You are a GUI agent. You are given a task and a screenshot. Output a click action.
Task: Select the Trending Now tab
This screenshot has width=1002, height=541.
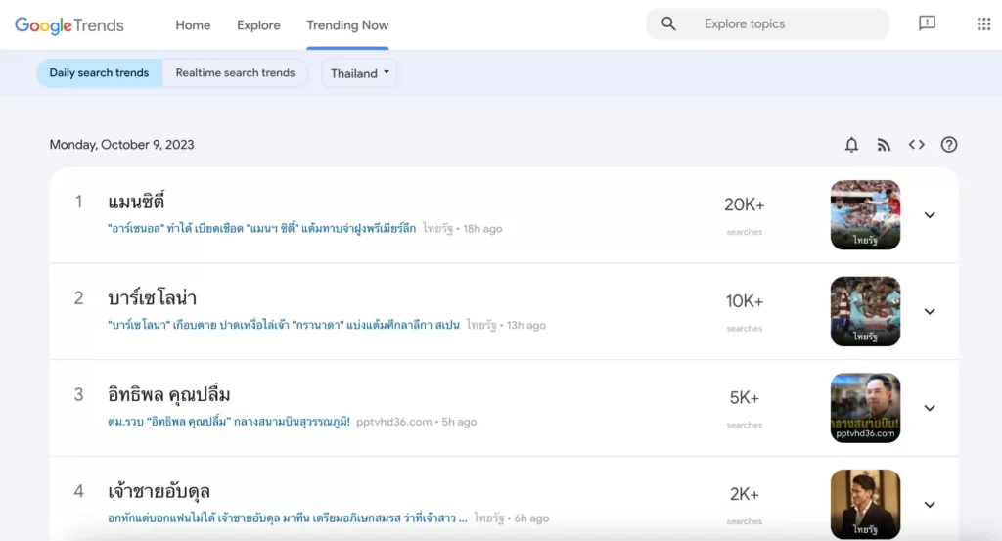pyautogui.click(x=347, y=25)
